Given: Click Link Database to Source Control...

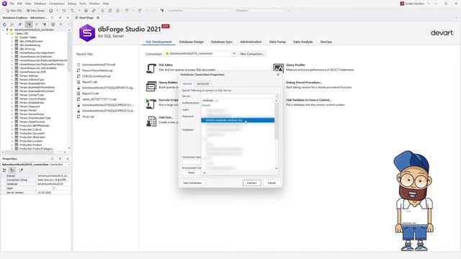Looking at the screenshot, I should click(308, 100).
